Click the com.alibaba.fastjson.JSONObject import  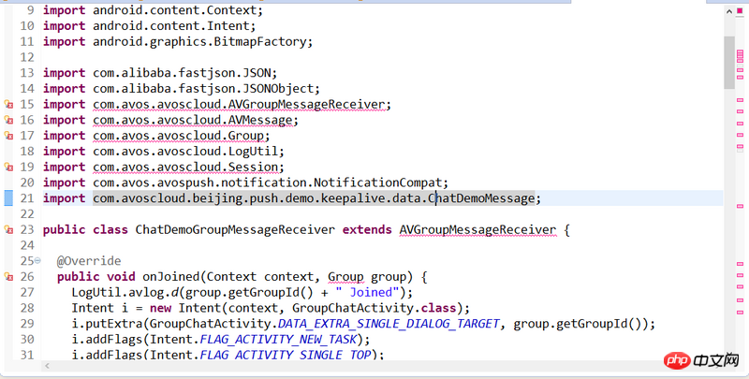click(x=206, y=89)
